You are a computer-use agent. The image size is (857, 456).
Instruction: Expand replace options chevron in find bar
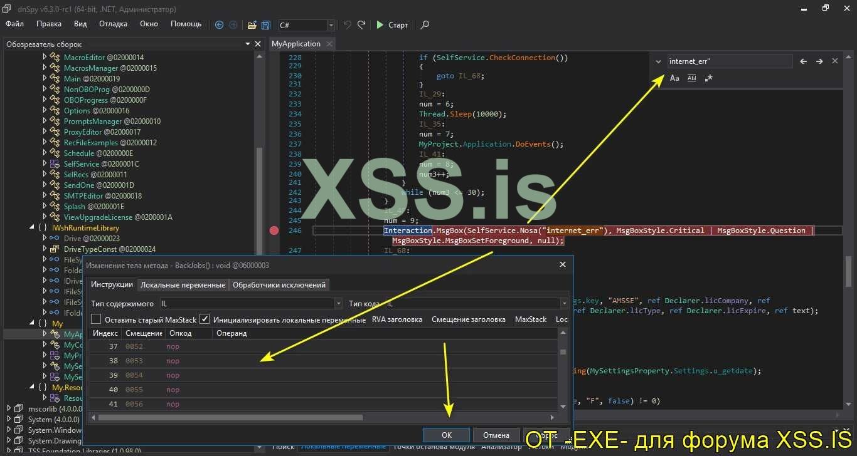coord(658,61)
